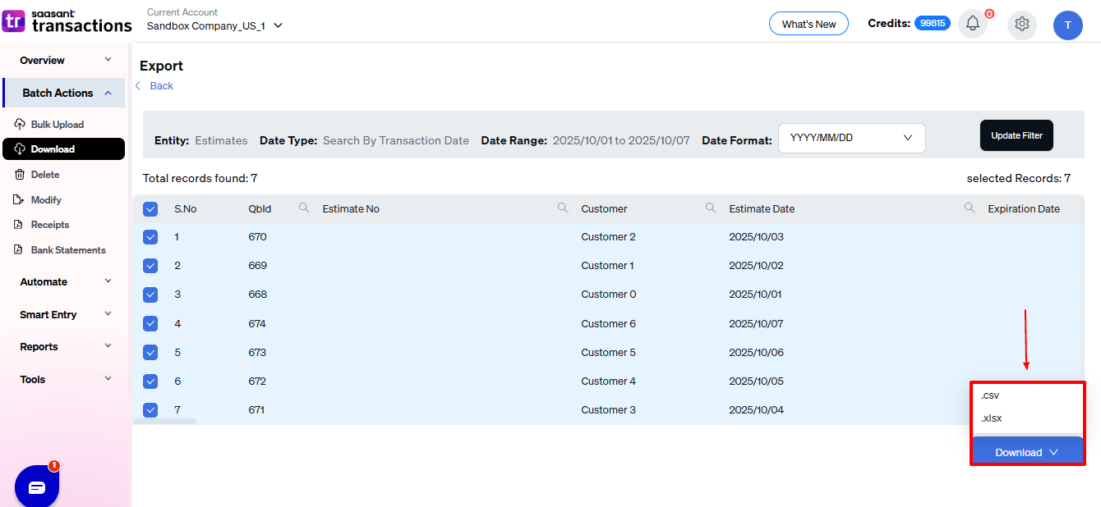Select the Bulk Upload icon
The width and height of the screenshot is (1101, 507).
click(21, 124)
